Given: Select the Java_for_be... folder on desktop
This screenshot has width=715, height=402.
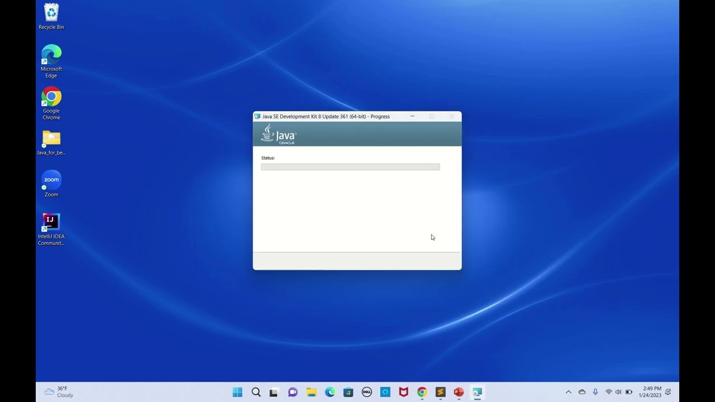Looking at the screenshot, I should click(51, 142).
